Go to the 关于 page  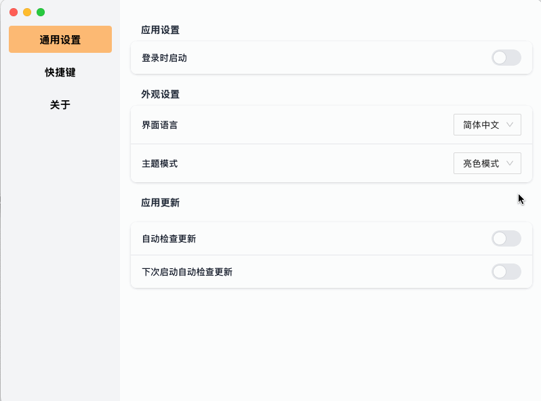click(60, 105)
